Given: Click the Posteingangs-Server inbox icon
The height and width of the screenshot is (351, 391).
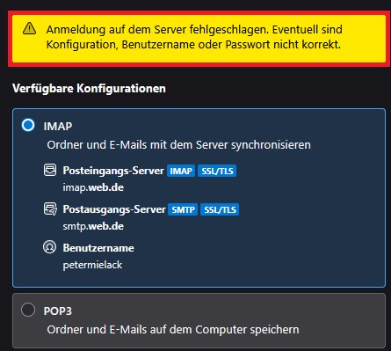Looking at the screenshot, I should point(50,170).
